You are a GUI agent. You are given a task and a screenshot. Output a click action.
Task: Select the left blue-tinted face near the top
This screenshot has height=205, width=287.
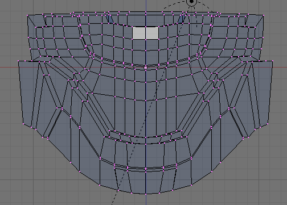110,19
